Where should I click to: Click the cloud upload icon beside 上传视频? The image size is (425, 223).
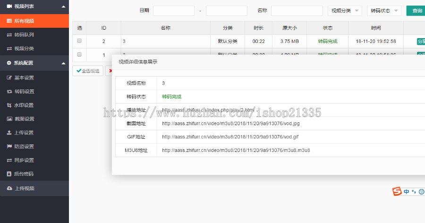pos(9,188)
